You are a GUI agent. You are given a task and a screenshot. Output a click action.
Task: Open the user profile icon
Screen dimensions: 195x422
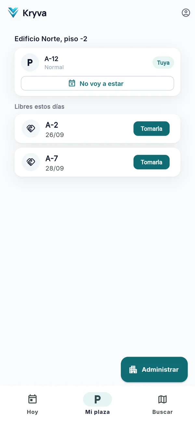click(x=186, y=13)
